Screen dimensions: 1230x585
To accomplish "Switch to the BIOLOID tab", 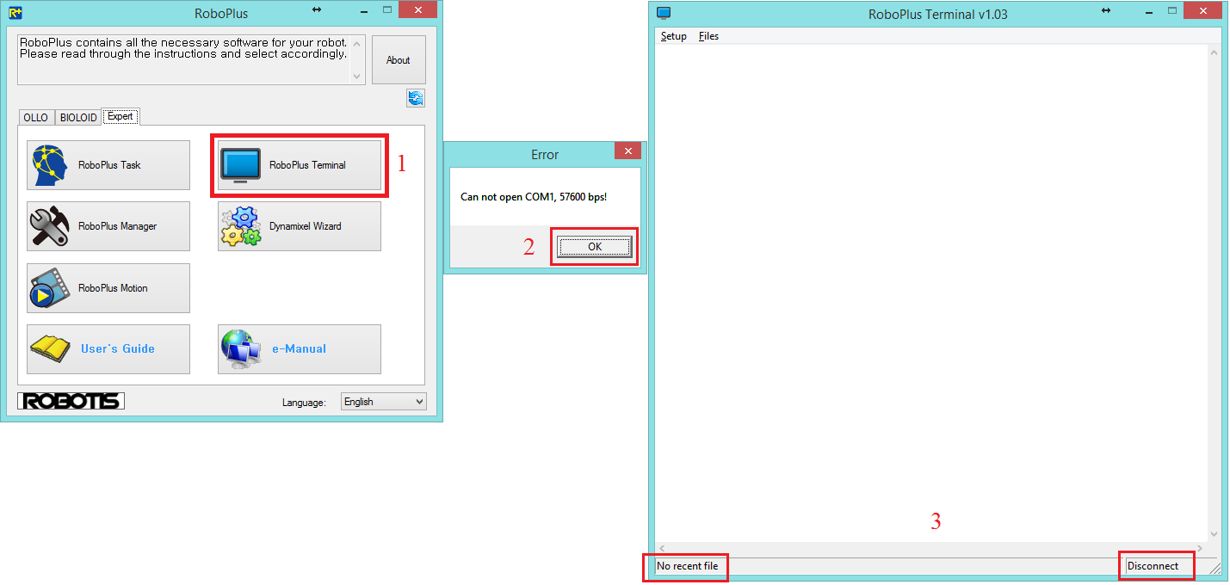I will point(78,118).
